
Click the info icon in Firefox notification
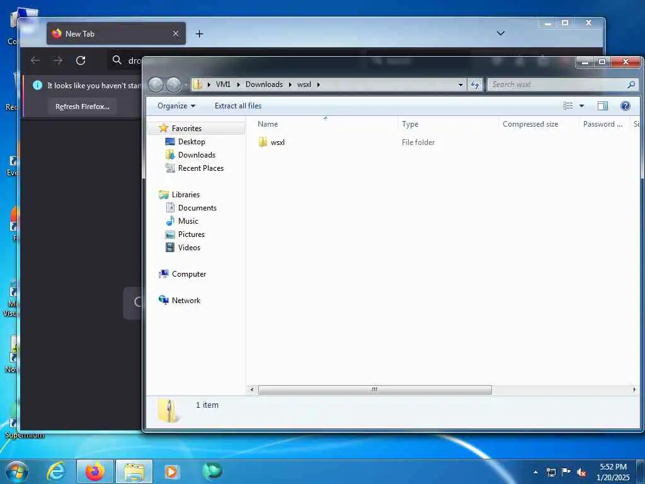coord(37,85)
